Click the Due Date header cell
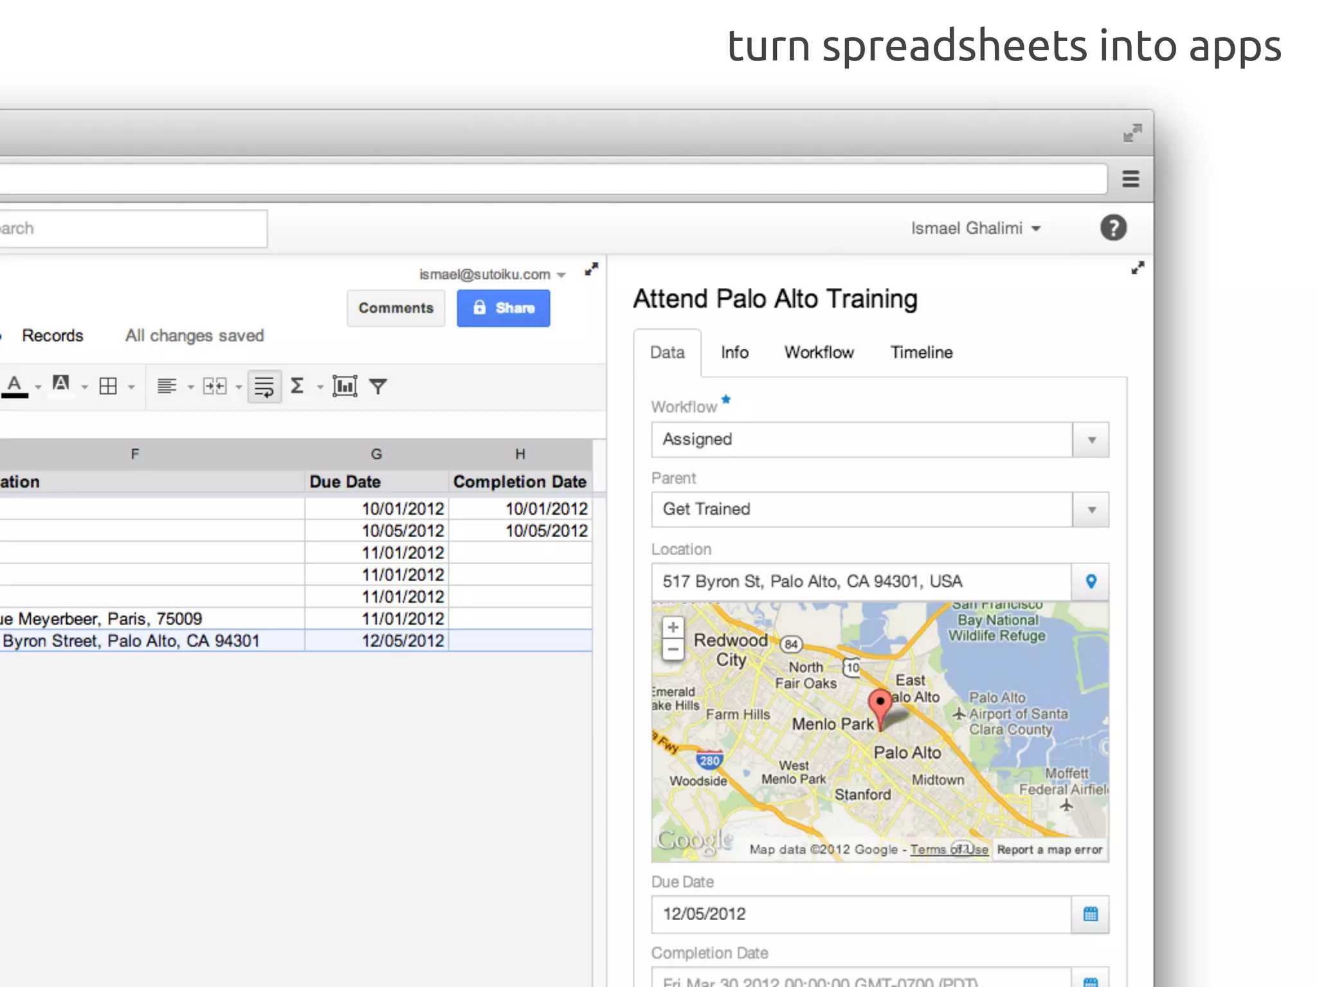 tap(376, 482)
